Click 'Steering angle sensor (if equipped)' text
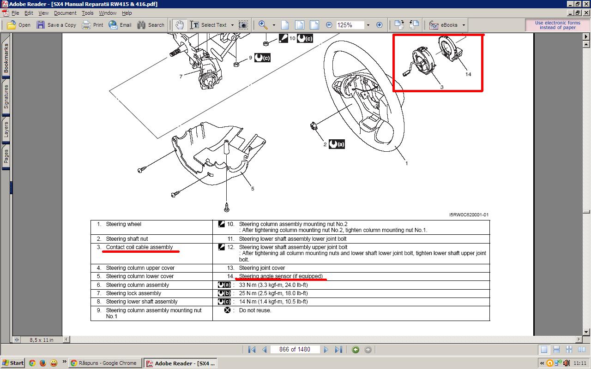This screenshot has height=369, width=591. tap(281, 276)
